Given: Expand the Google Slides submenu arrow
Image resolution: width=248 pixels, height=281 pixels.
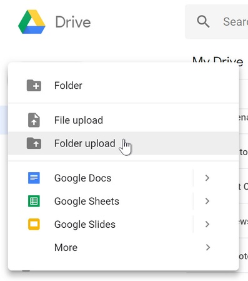Looking at the screenshot, I should [207, 224].
